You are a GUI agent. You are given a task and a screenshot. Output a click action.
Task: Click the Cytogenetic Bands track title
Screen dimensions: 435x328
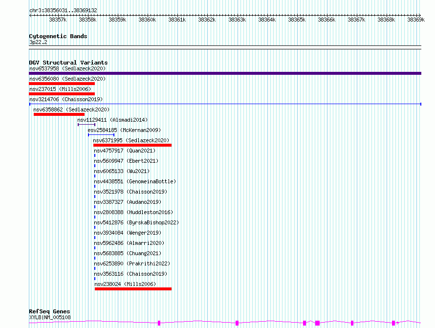(58, 36)
